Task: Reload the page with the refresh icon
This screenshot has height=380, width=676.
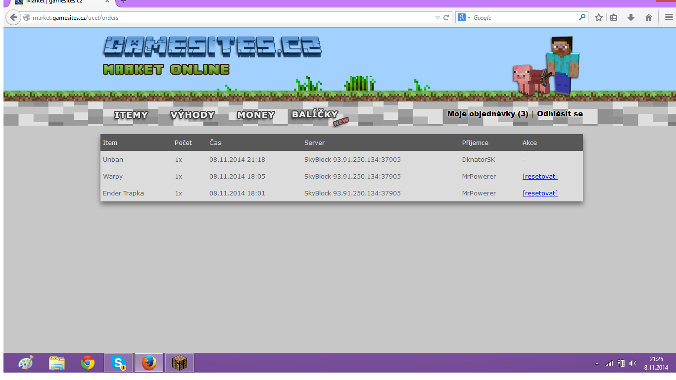Action: pyautogui.click(x=446, y=17)
